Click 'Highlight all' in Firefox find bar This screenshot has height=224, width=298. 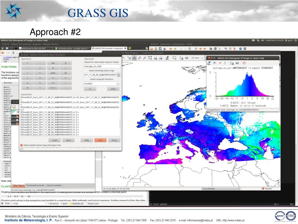click(76, 204)
